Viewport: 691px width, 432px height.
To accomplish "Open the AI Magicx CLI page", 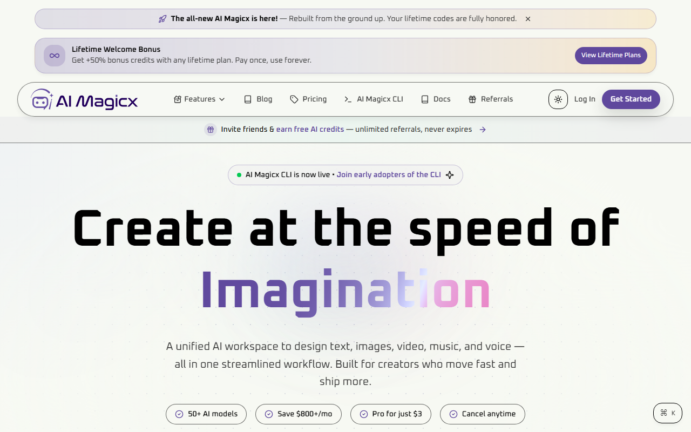I will point(374,99).
